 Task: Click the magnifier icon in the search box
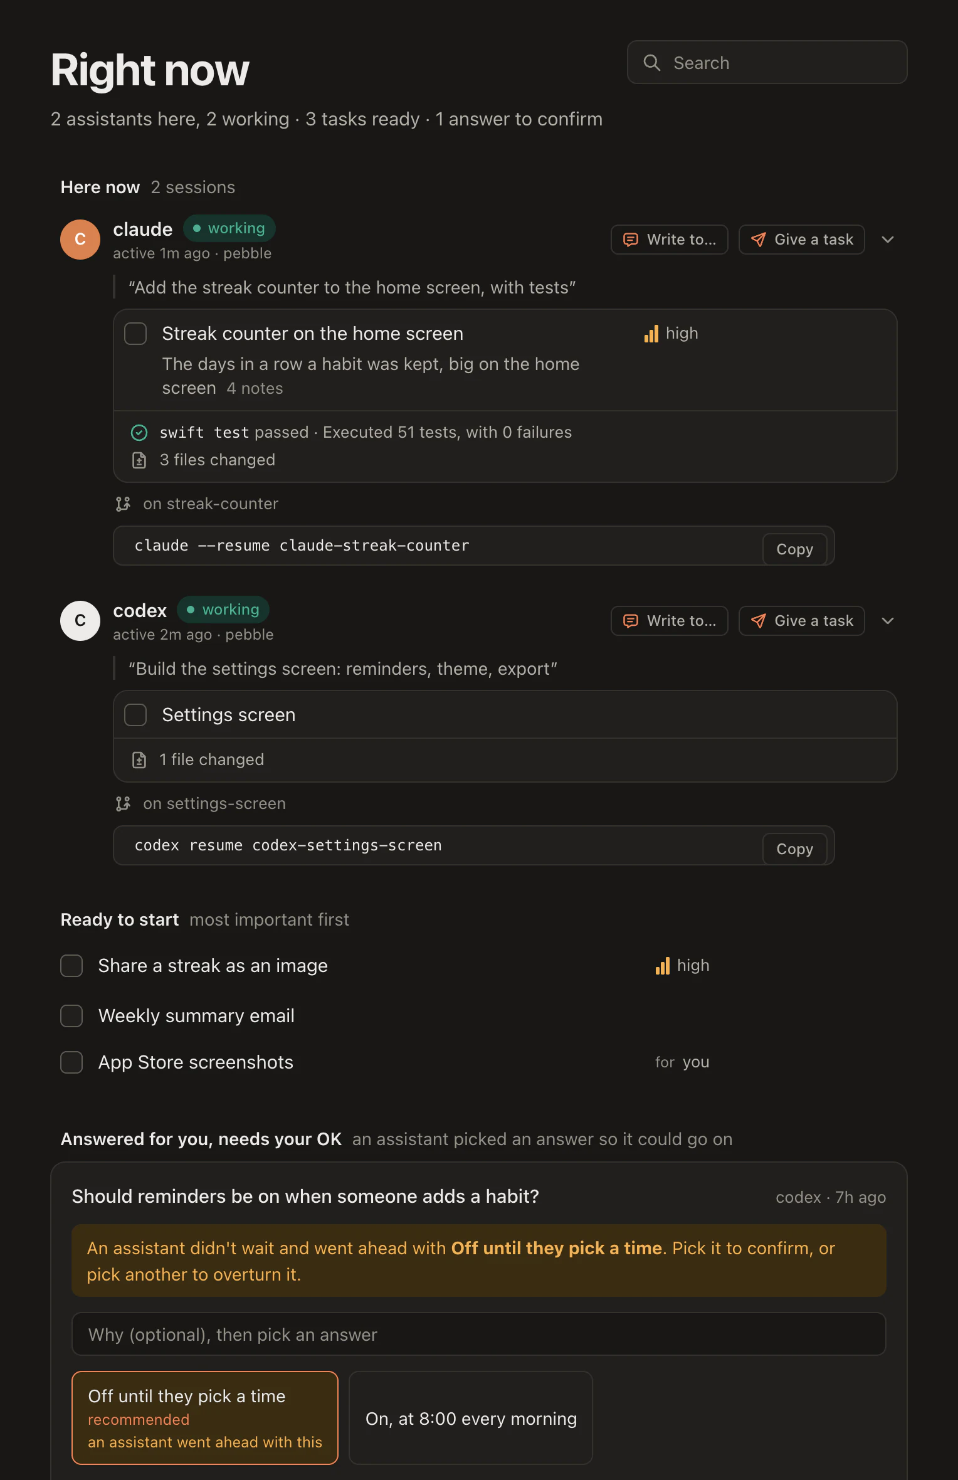[x=652, y=63]
